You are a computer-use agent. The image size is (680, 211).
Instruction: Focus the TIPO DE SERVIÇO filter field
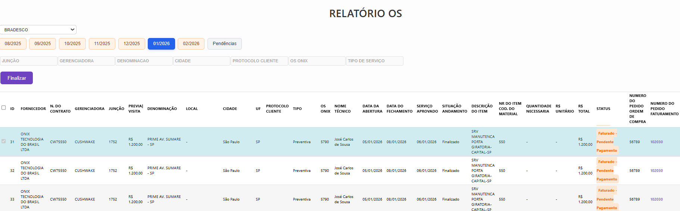click(x=375, y=61)
